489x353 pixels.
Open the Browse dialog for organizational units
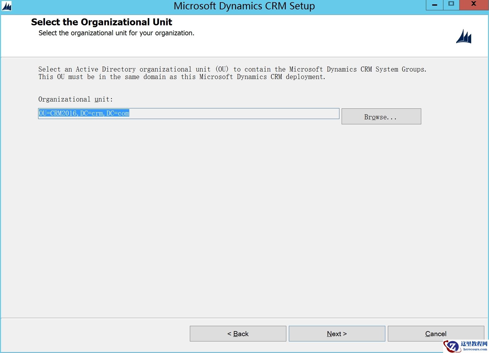[x=381, y=116]
